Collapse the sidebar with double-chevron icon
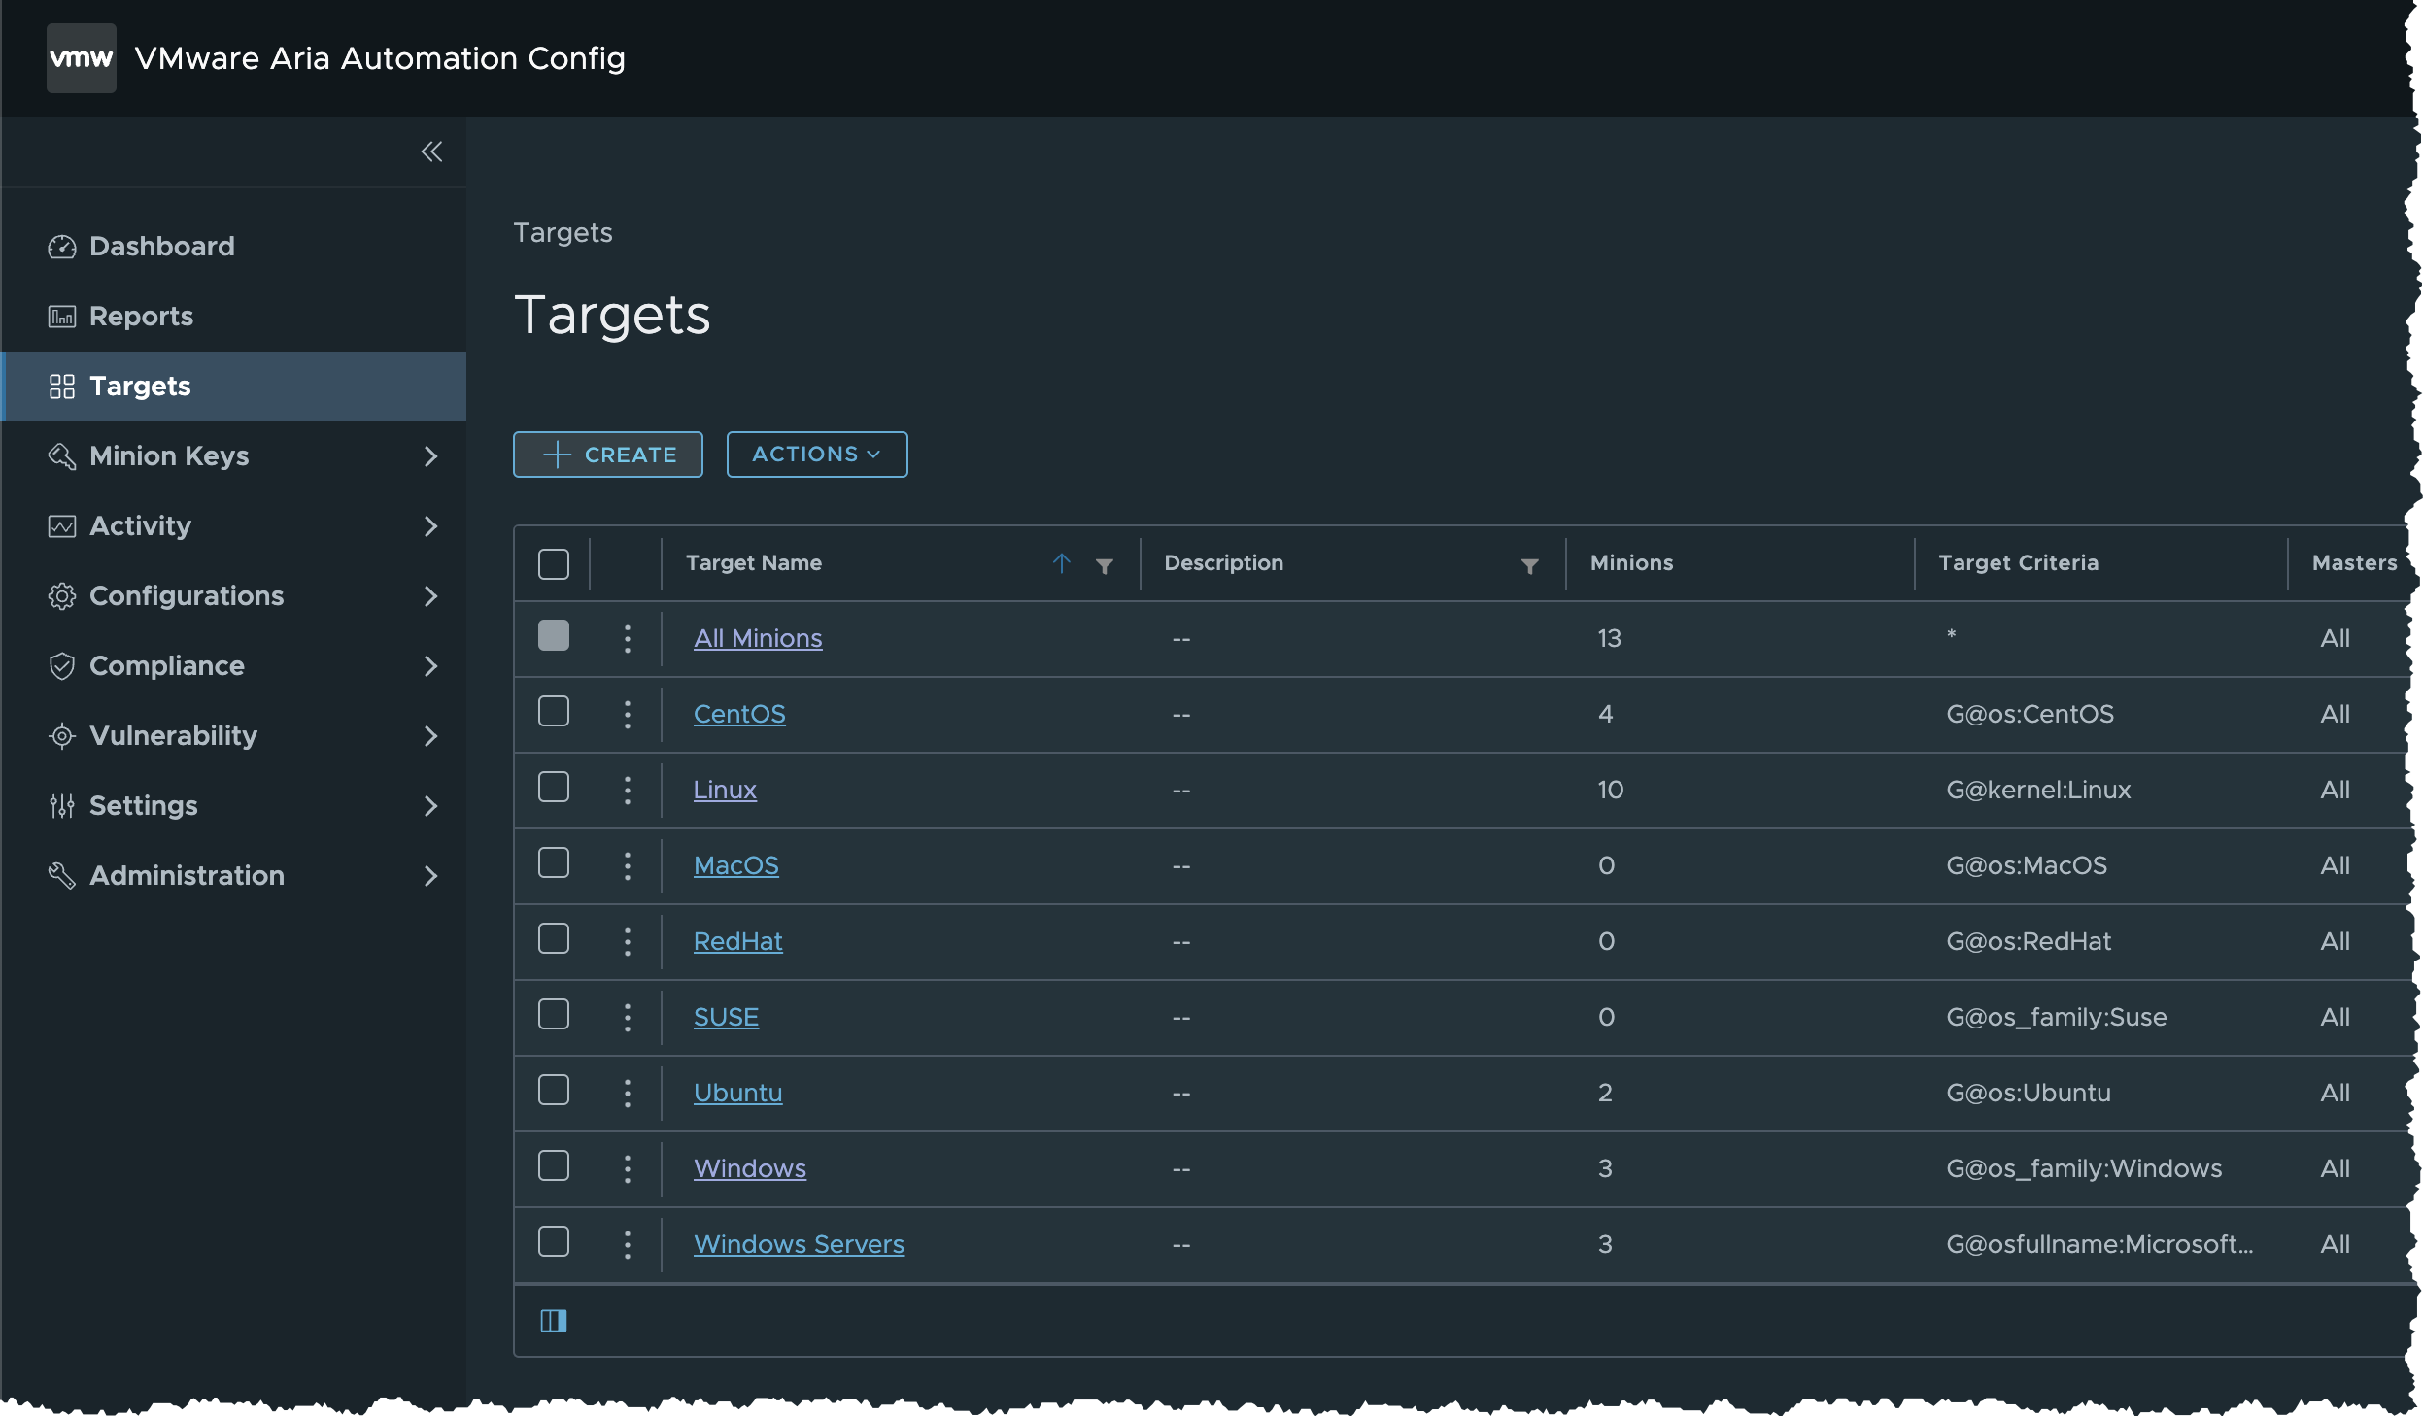Screen dimensions: 2423x1416 coord(431,152)
